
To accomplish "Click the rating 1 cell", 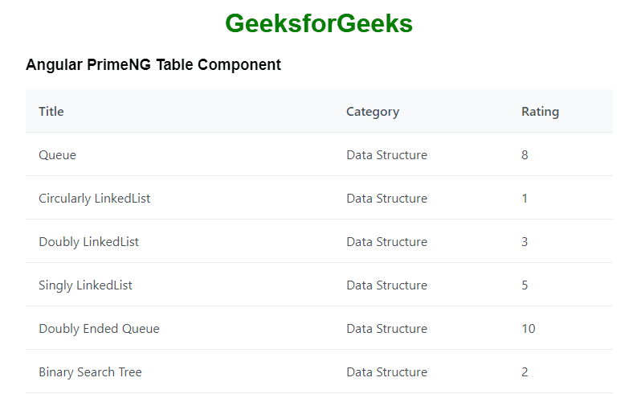I will point(525,199).
